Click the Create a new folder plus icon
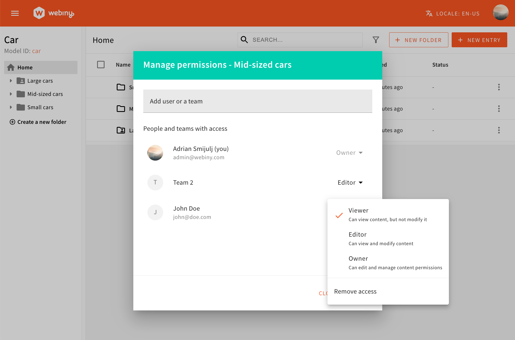 (x=12, y=122)
